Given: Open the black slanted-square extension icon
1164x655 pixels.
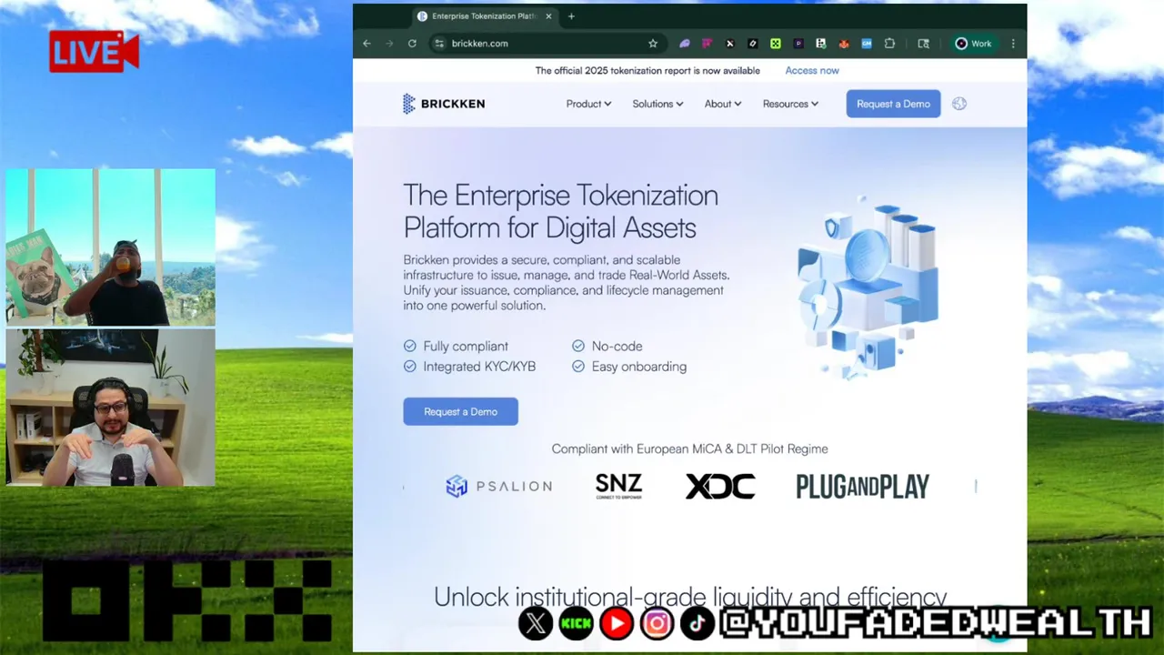Looking at the screenshot, I should (753, 44).
